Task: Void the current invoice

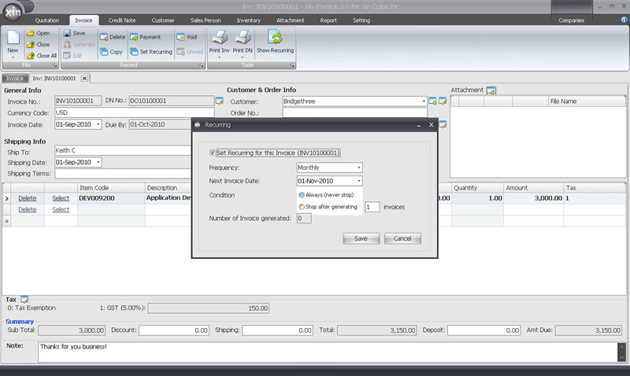Action: pyautogui.click(x=187, y=37)
